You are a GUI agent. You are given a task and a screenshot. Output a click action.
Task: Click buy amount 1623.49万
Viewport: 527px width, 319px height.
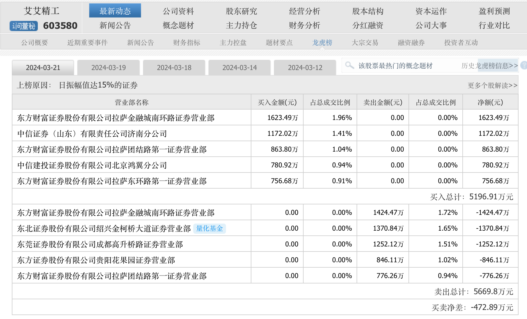[x=283, y=118]
